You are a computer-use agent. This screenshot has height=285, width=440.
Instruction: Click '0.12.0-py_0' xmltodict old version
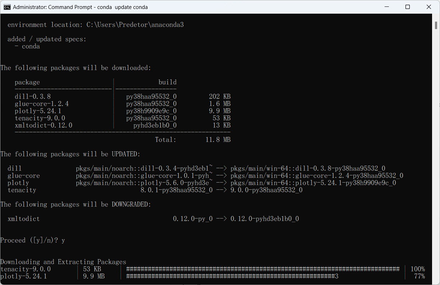193,219
